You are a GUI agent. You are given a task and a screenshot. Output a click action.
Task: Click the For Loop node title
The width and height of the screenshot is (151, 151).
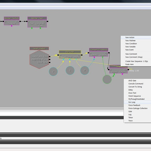pos(70,52)
